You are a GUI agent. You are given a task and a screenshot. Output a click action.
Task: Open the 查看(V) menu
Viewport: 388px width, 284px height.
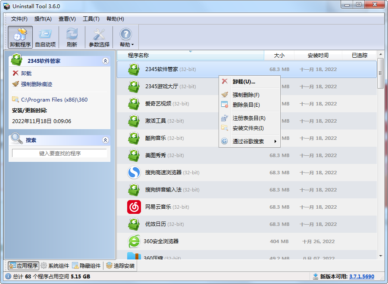[67, 19]
